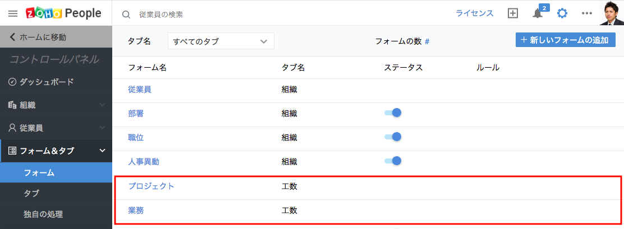Toggle status switch for 職位 form

pyautogui.click(x=393, y=137)
